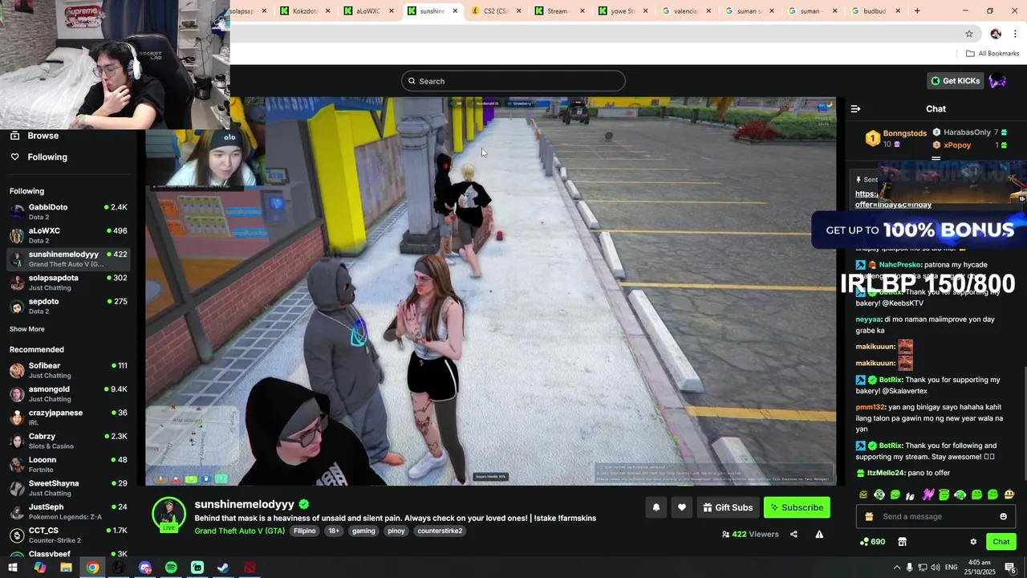1027x578 pixels.
Task: Open Spotify from the taskbar
Action: pos(171,568)
